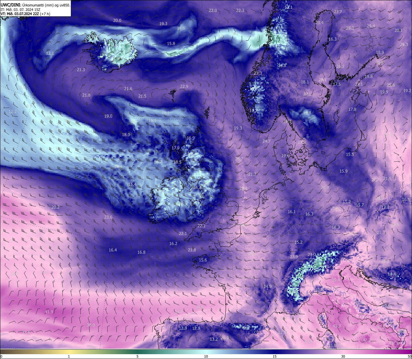Click the VT valid time 22Z line
The height and width of the screenshot is (359, 412).
tap(25, 14)
